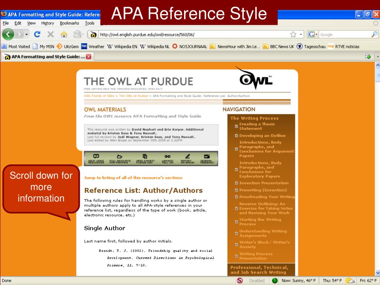Open the Wikipedia NL bookmark

click(155, 46)
